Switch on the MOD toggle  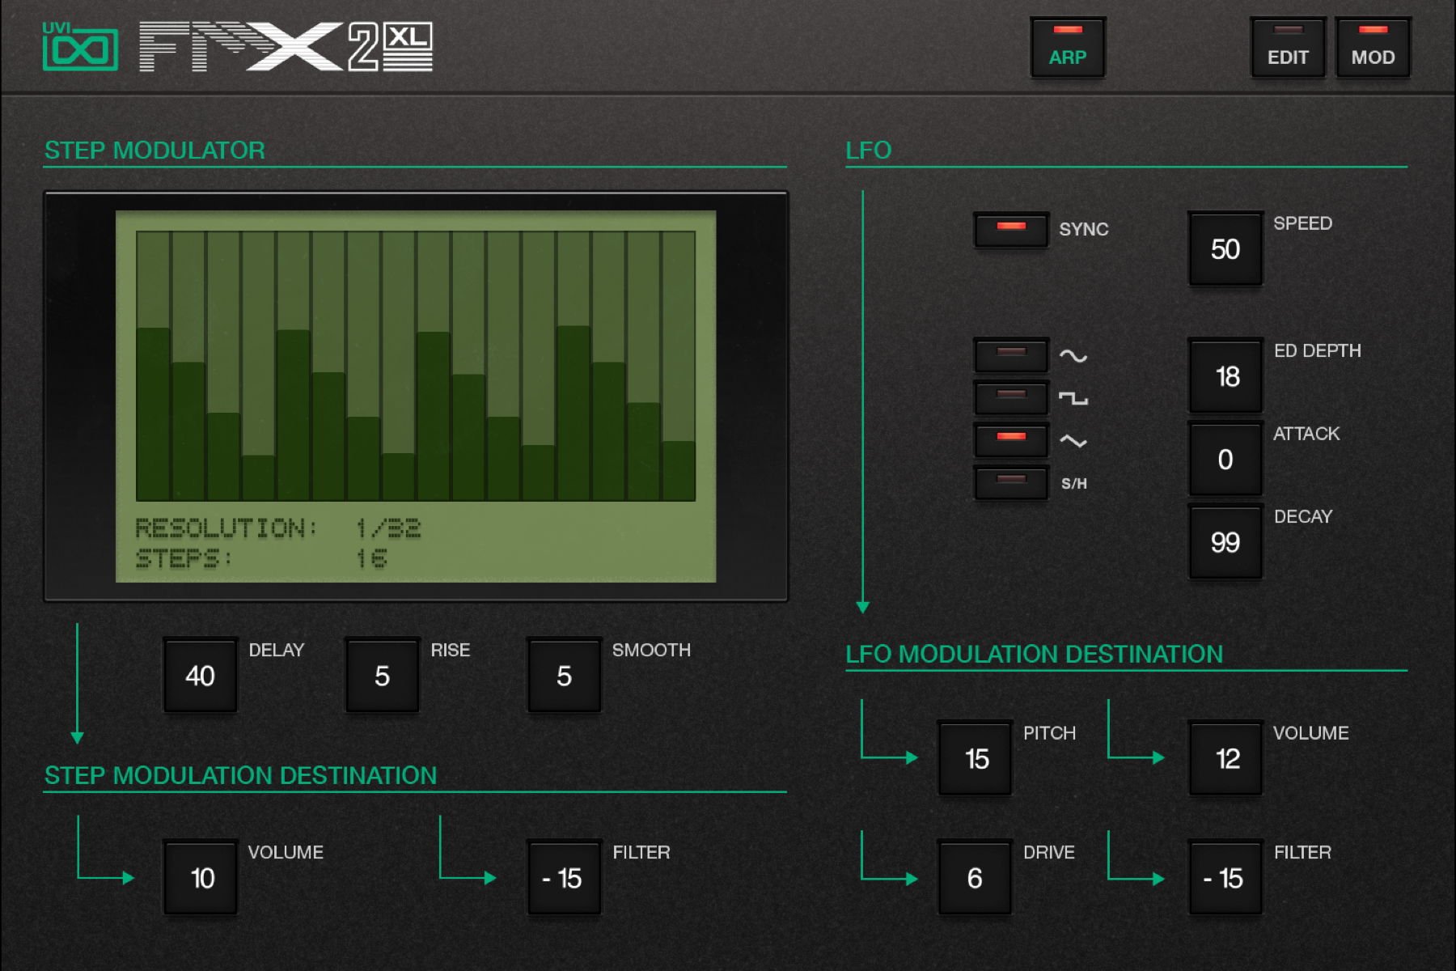click(x=1373, y=46)
